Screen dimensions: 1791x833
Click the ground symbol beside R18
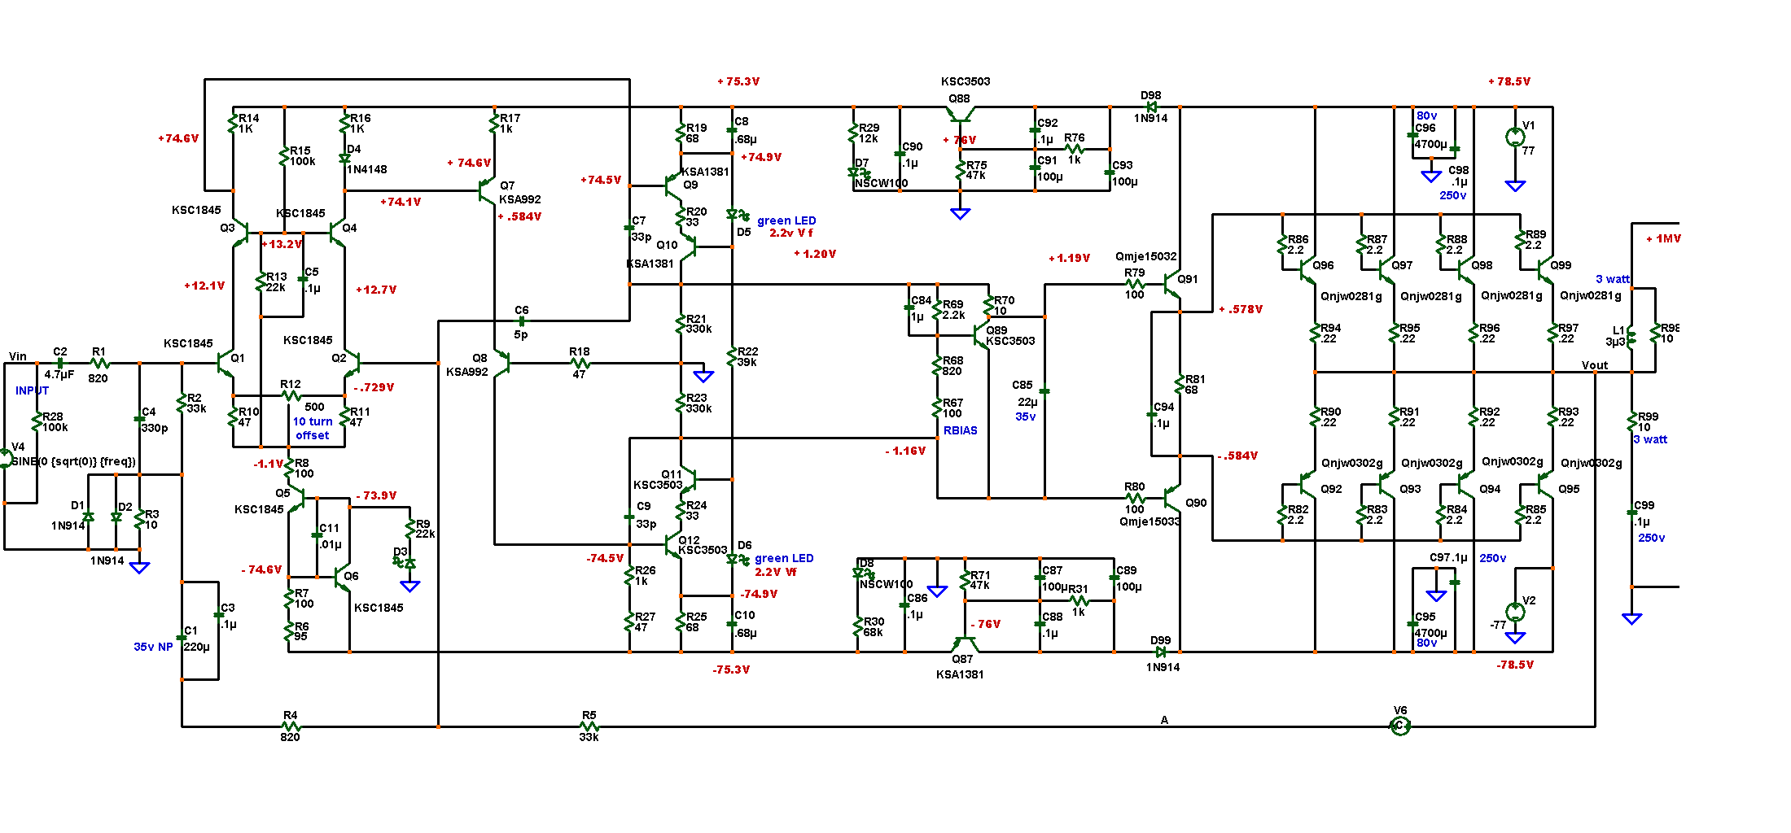tap(703, 376)
